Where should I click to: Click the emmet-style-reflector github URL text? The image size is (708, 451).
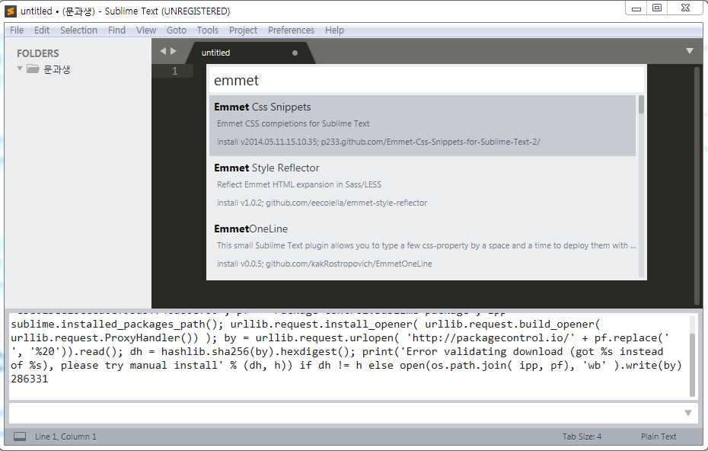pyautogui.click(x=346, y=203)
